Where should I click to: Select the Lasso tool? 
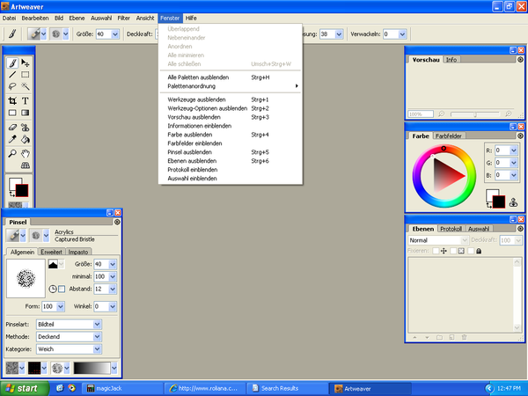[x=12, y=86]
